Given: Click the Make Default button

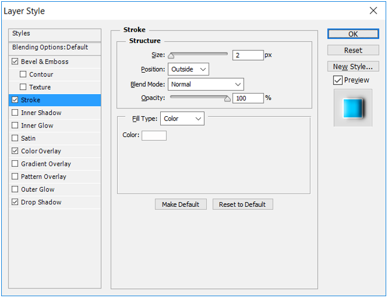Looking at the screenshot, I should [x=181, y=204].
